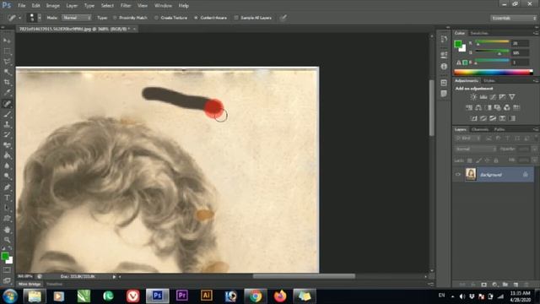The height and width of the screenshot is (304, 540).
Task: Pick color from spectrum ramp
Action: point(494,72)
